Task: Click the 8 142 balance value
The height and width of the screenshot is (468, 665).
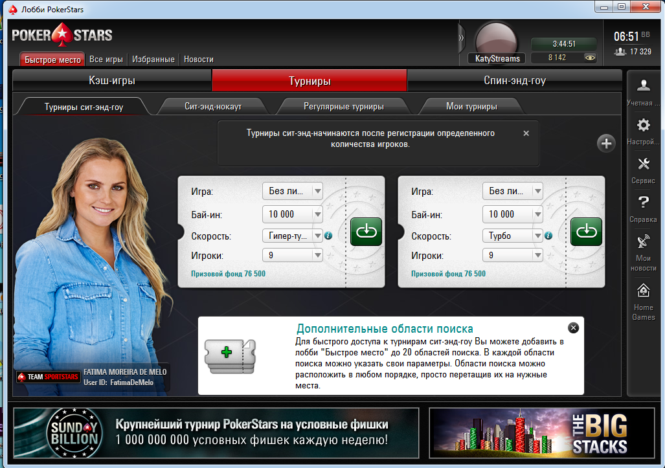Action: pyautogui.click(x=557, y=58)
